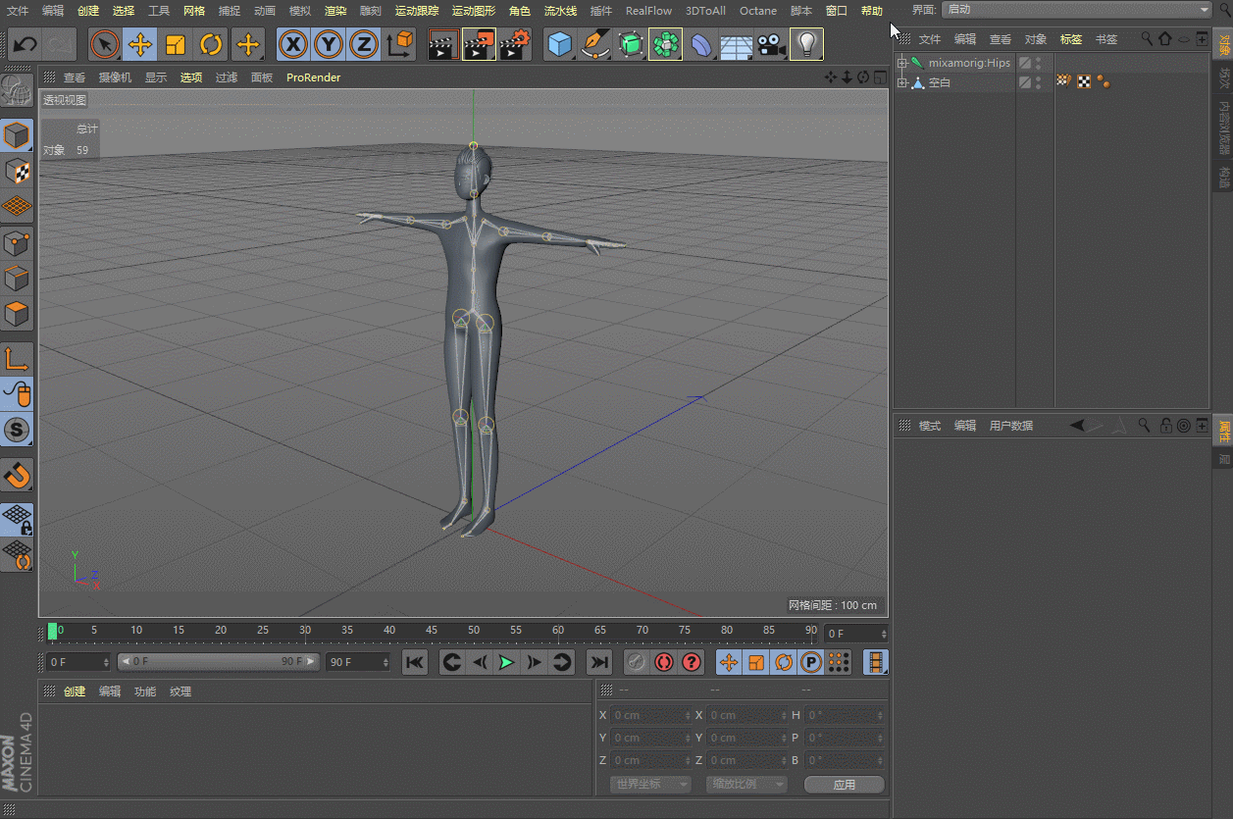The image size is (1233, 819).
Task: Open the 界面 layout dropdown
Action: point(1076,10)
